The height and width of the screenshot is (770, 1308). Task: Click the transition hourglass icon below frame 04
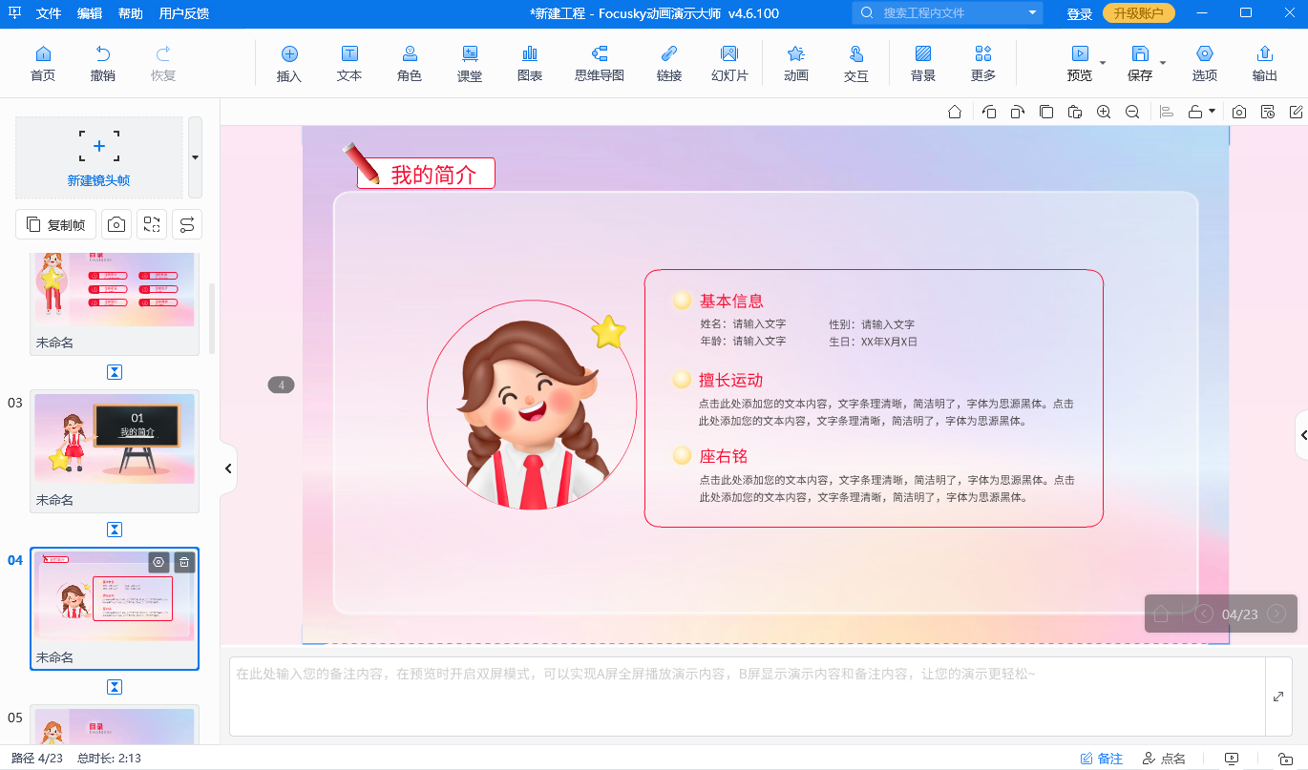click(115, 687)
